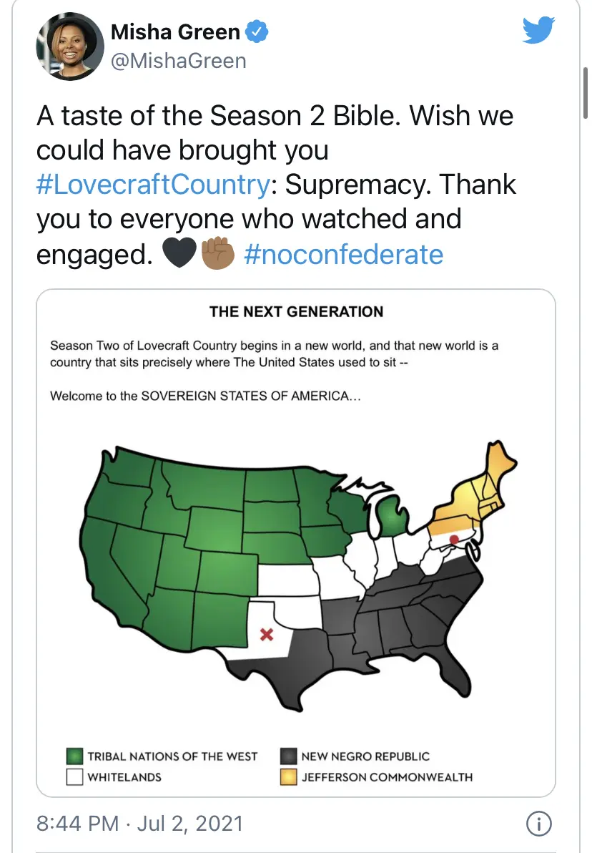Click the @MishaGreen handle
592x853 pixels.
point(178,61)
